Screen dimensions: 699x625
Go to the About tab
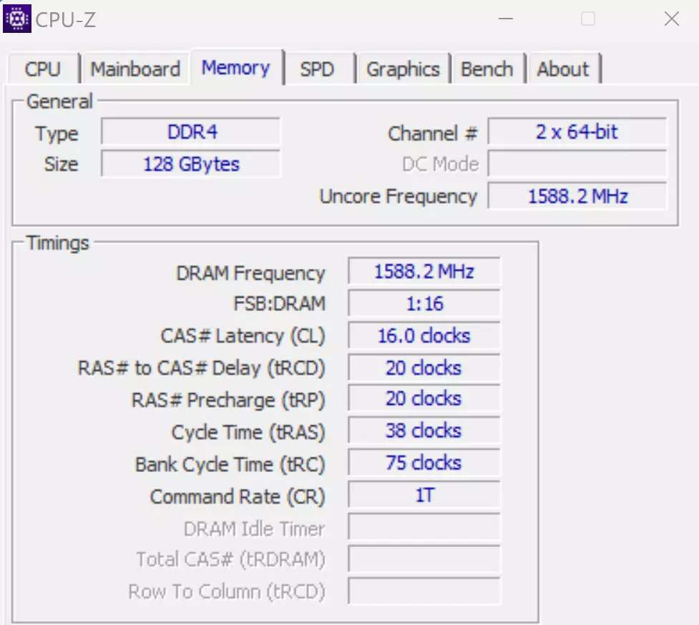coord(563,69)
